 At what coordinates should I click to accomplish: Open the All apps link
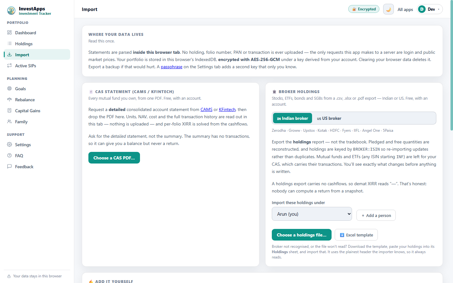tap(405, 9)
